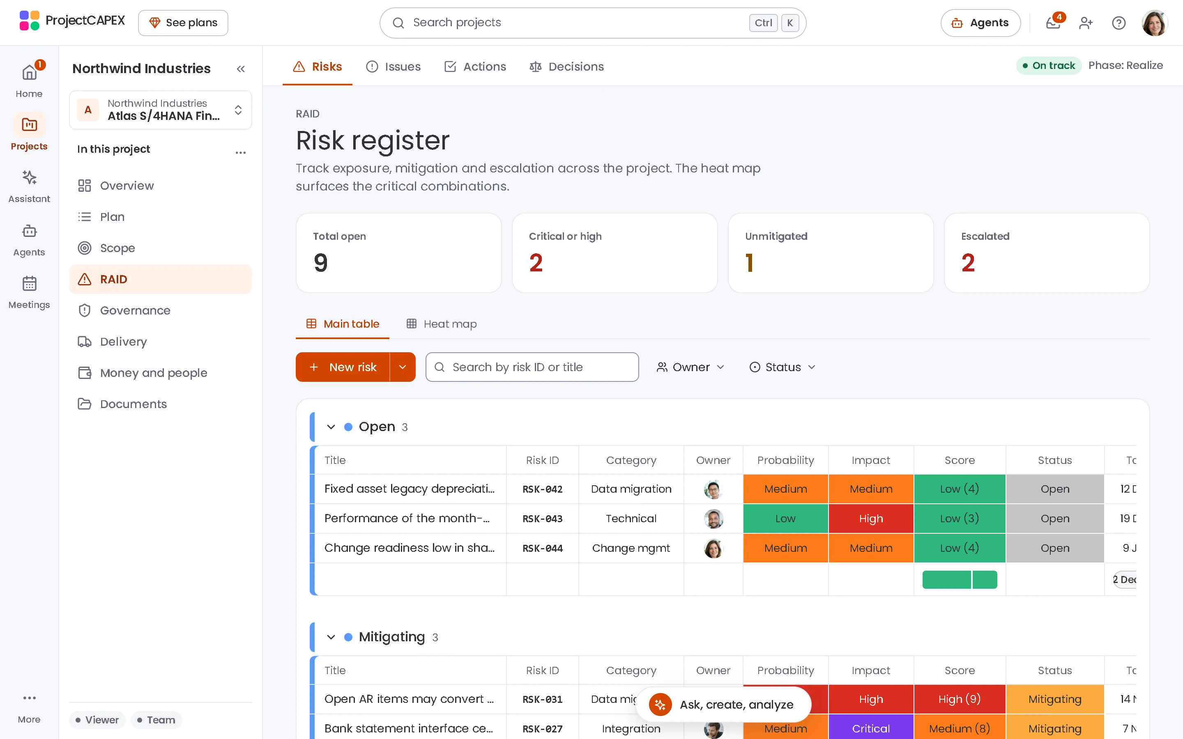Open Delivery in the project sidebar
The image size is (1183, 739).
(x=160, y=342)
